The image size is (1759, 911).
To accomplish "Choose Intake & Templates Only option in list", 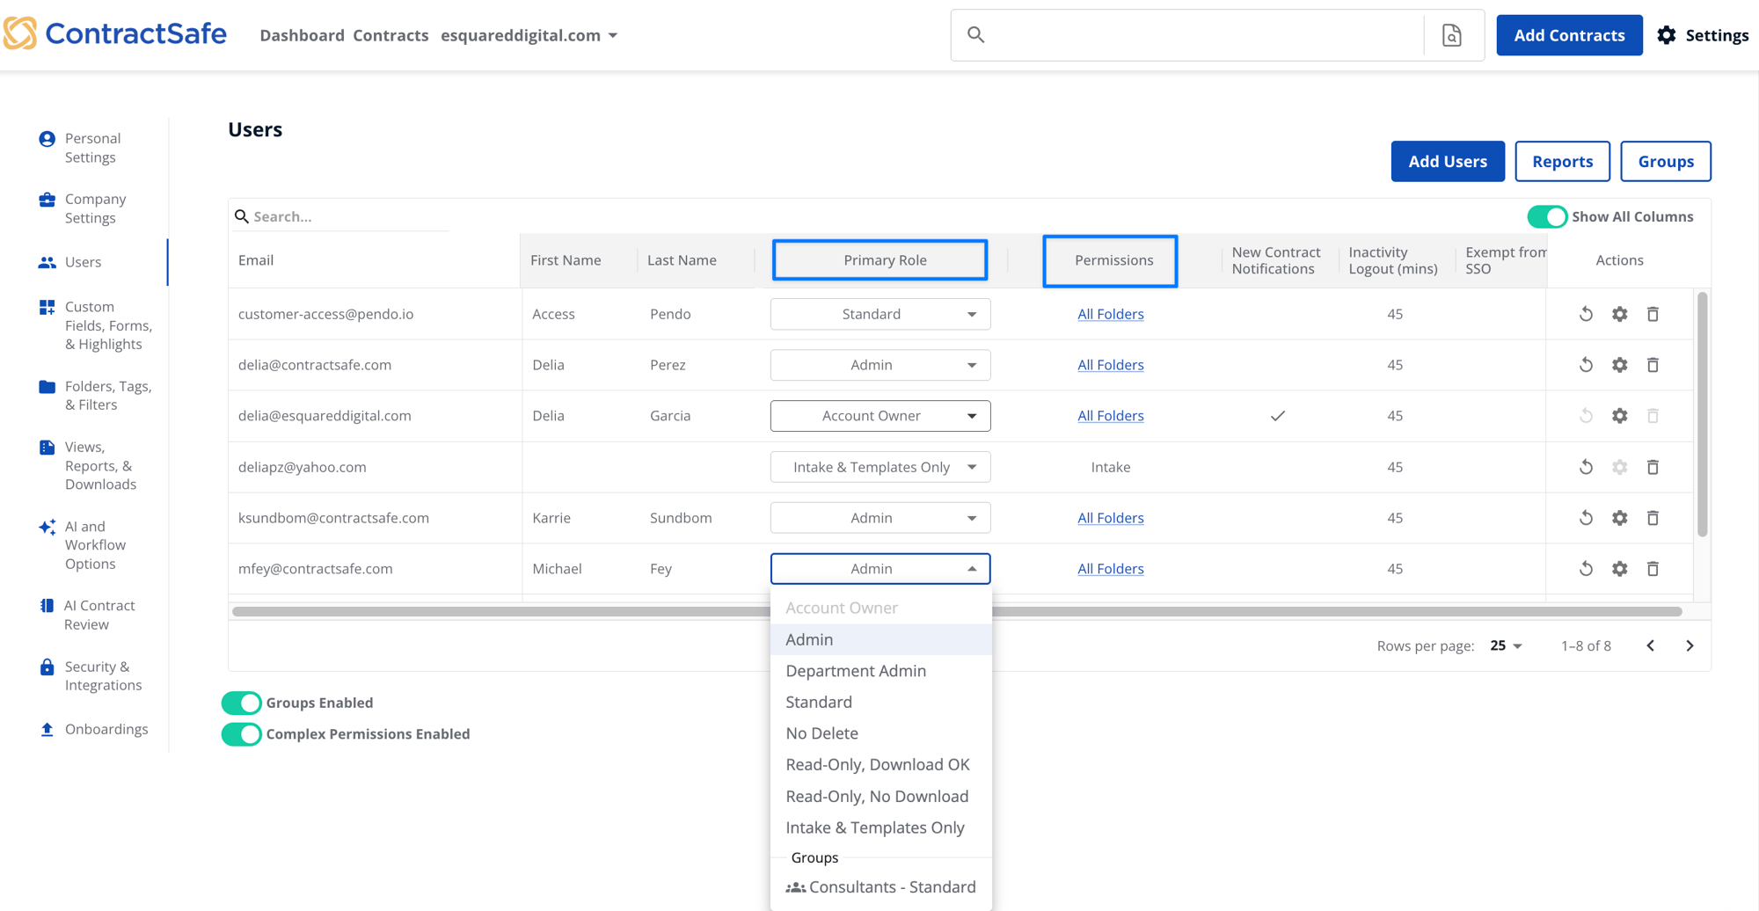I will click(881, 827).
